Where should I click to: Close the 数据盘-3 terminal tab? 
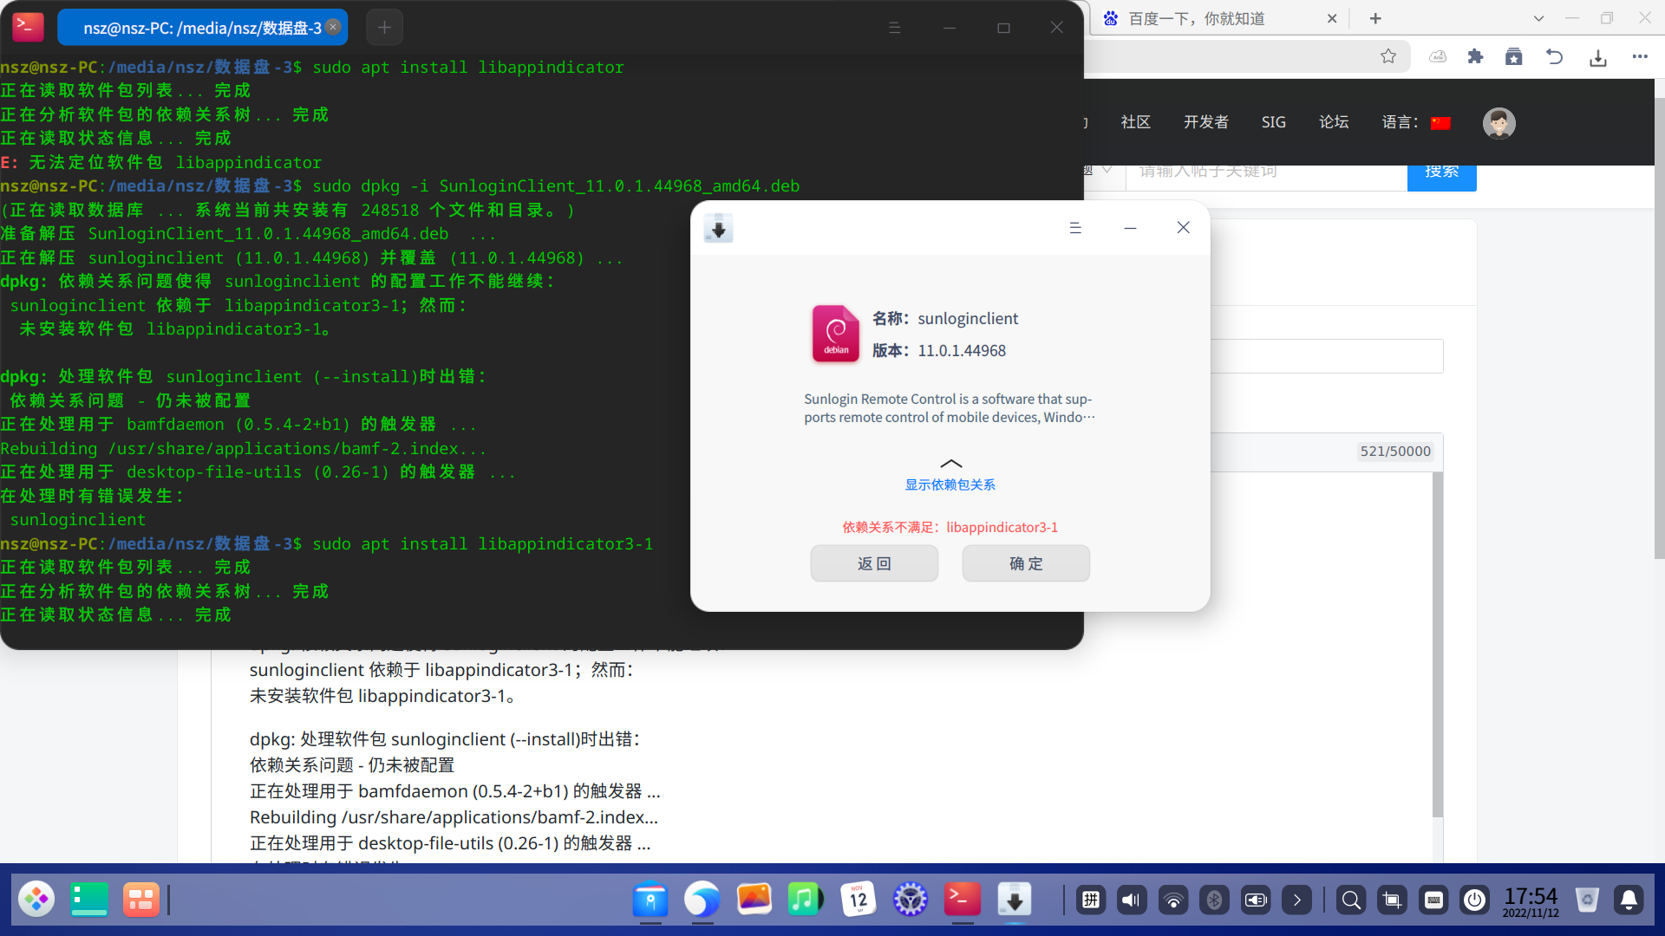tap(333, 27)
